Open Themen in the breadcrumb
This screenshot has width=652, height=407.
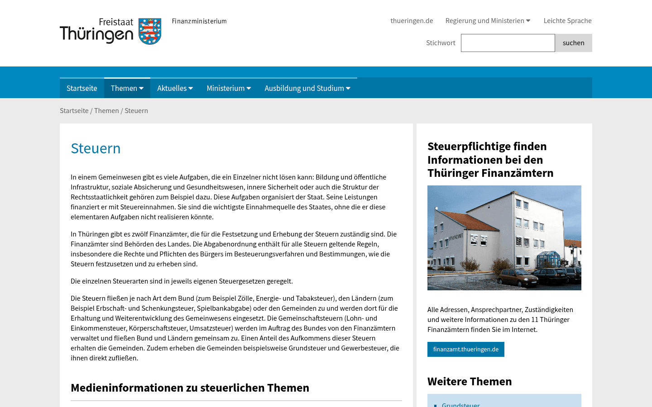(106, 111)
